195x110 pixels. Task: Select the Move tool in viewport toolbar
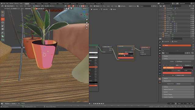(x=3, y=19)
